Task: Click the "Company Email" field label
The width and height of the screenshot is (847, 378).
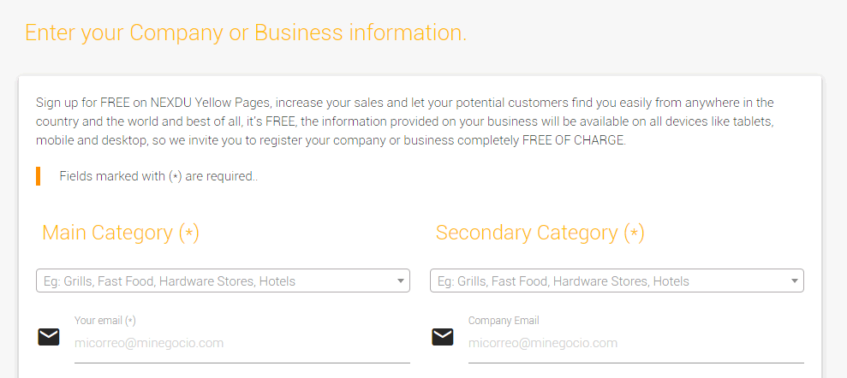Action: point(504,321)
